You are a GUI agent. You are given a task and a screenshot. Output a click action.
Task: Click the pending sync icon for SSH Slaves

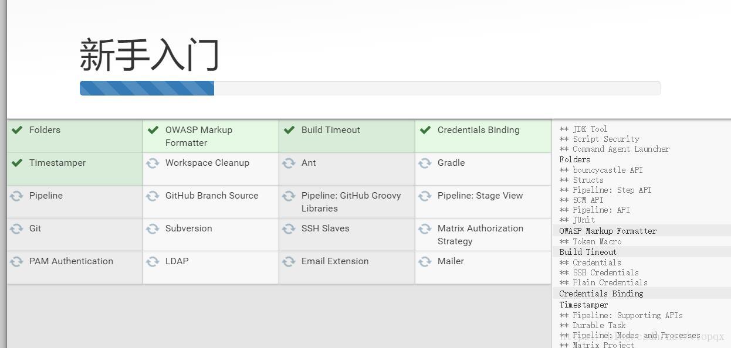[289, 228]
